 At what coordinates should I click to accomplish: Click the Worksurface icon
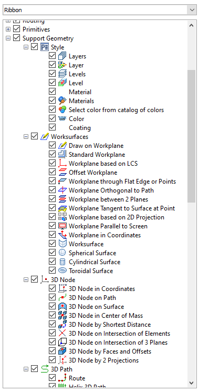pyautogui.click(x=62, y=244)
